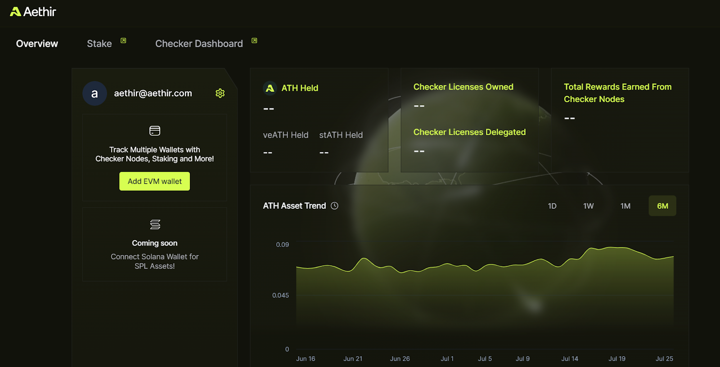Click the Jul 19 x-axis label
This screenshot has height=367, width=720.
(x=617, y=359)
